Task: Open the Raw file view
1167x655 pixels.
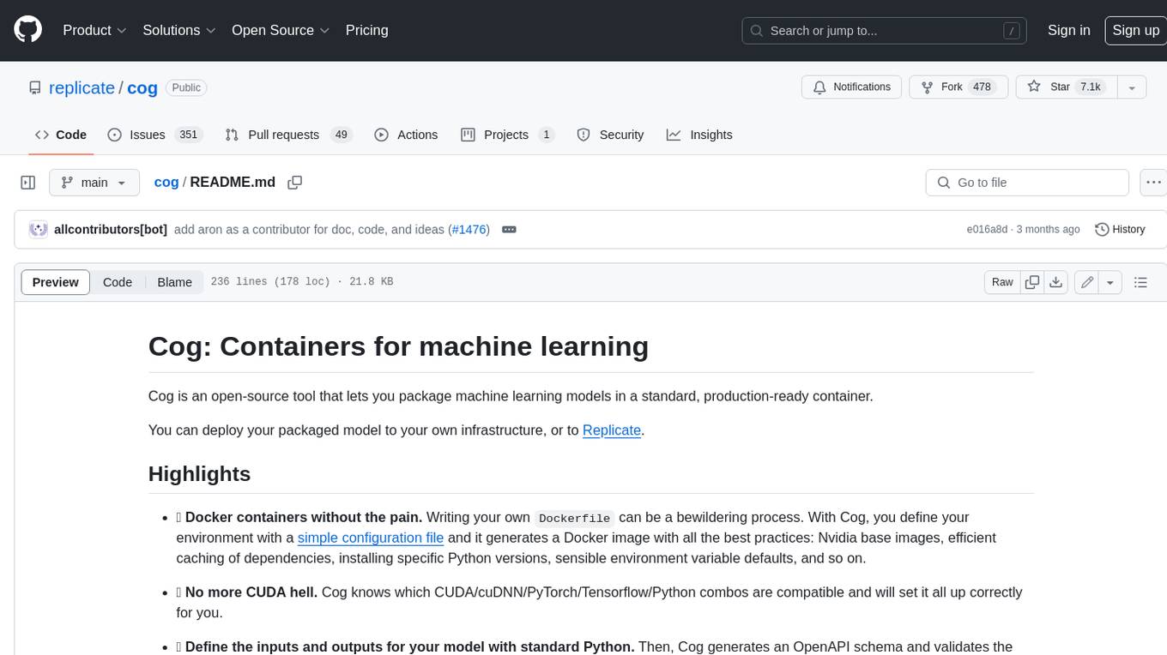Action: click(1002, 282)
